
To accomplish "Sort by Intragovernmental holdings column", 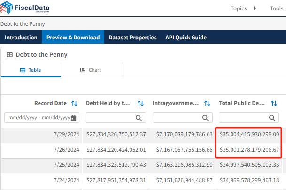I will [x=207, y=103].
